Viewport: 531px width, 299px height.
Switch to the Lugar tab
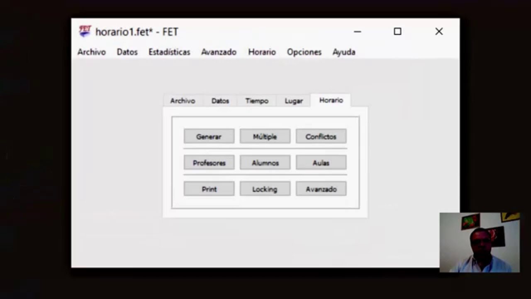[x=294, y=101]
